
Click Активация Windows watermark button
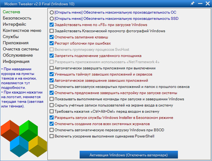tap(129, 155)
